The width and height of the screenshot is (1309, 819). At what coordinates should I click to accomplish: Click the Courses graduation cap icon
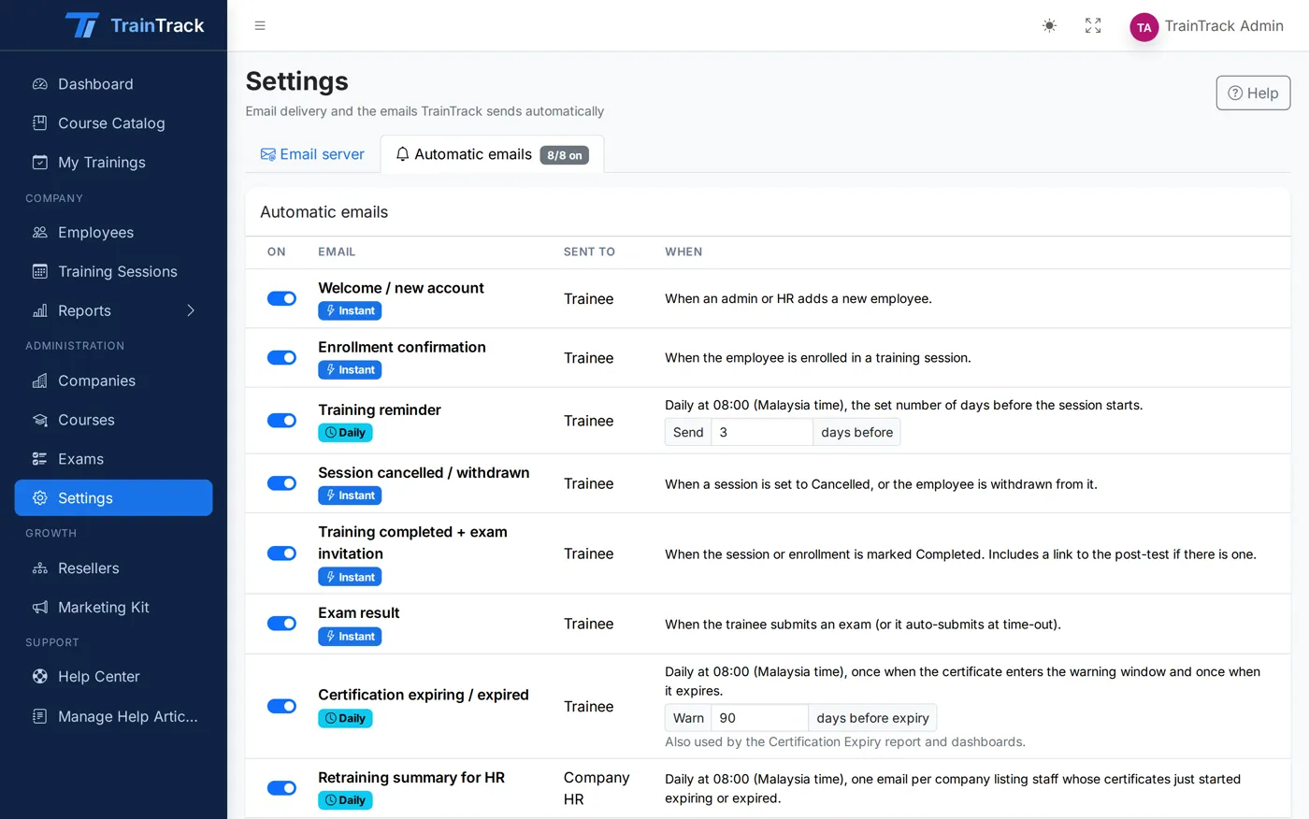tap(40, 420)
